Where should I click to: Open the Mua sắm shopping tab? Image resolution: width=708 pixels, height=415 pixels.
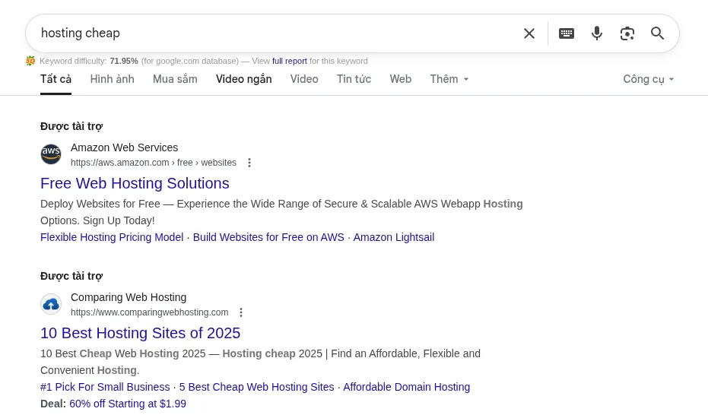click(x=175, y=79)
